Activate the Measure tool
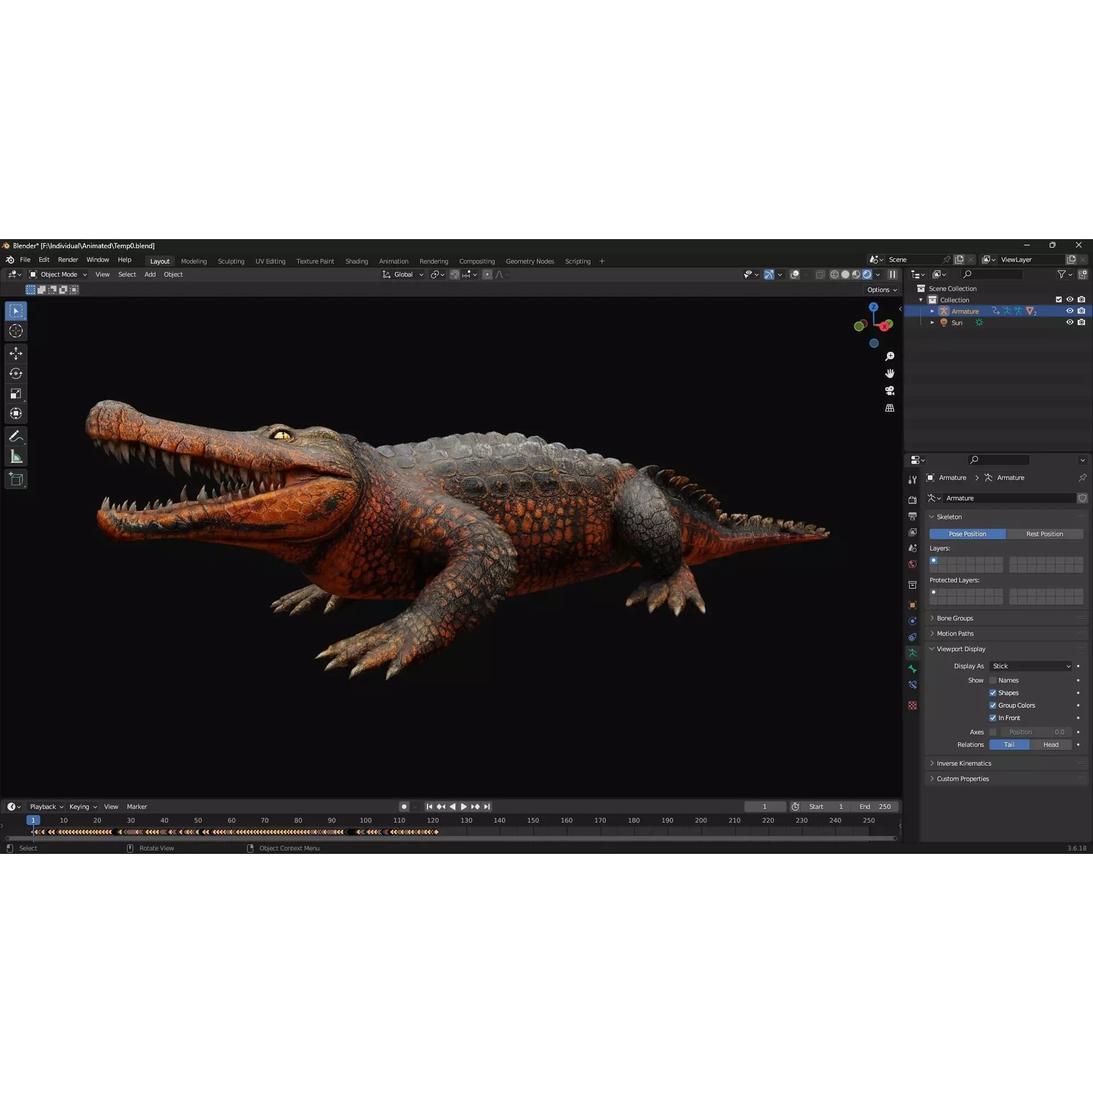Viewport: 1093px width, 1093px height. pyautogui.click(x=15, y=456)
